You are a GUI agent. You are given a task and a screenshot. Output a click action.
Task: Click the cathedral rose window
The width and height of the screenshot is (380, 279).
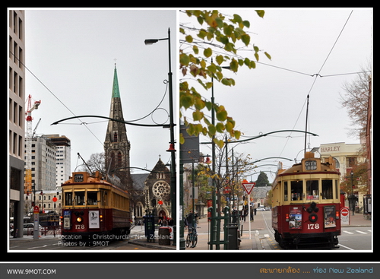pyautogui.click(x=161, y=189)
